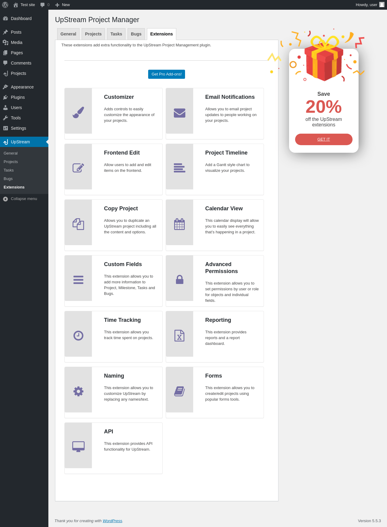
Task: Click the Collapse menu arrow icon
Action: 5,199
